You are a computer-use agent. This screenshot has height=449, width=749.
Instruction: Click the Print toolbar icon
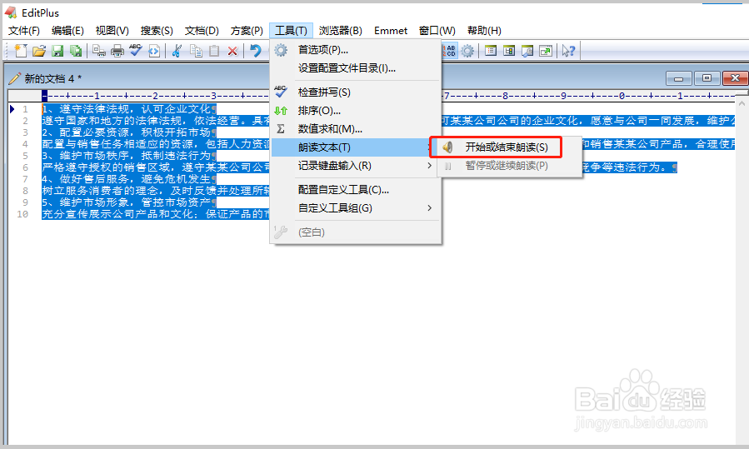(117, 51)
